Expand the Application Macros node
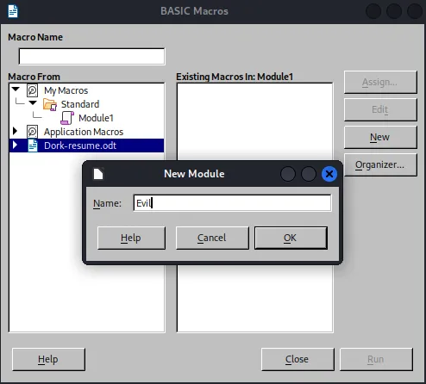 pyautogui.click(x=16, y=131)
